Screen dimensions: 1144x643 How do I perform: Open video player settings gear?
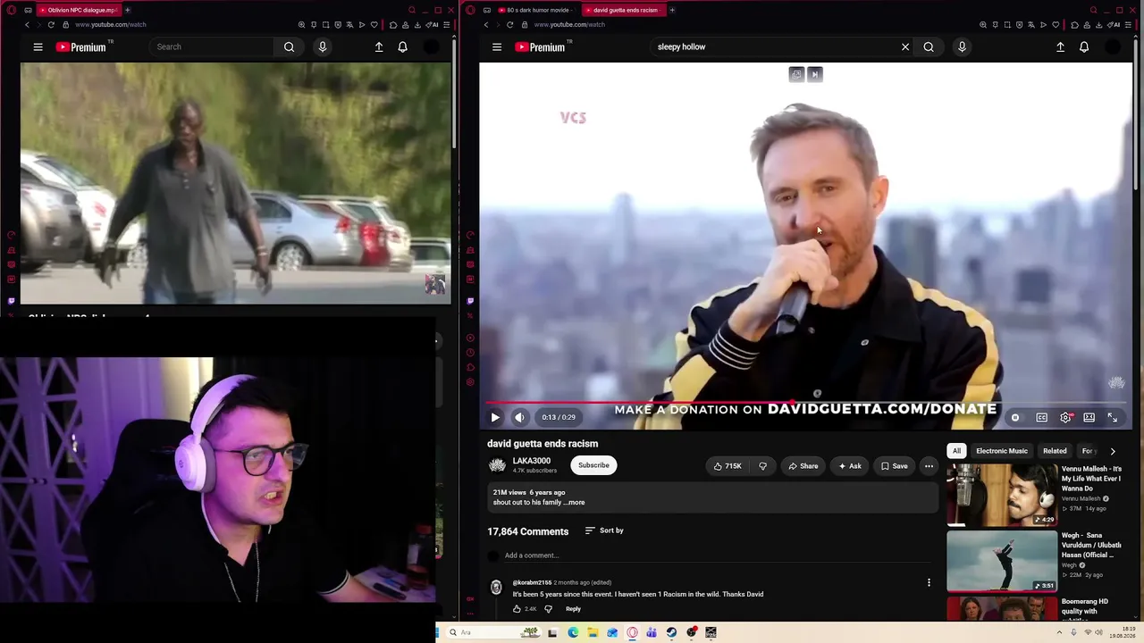coord(1065,417)
